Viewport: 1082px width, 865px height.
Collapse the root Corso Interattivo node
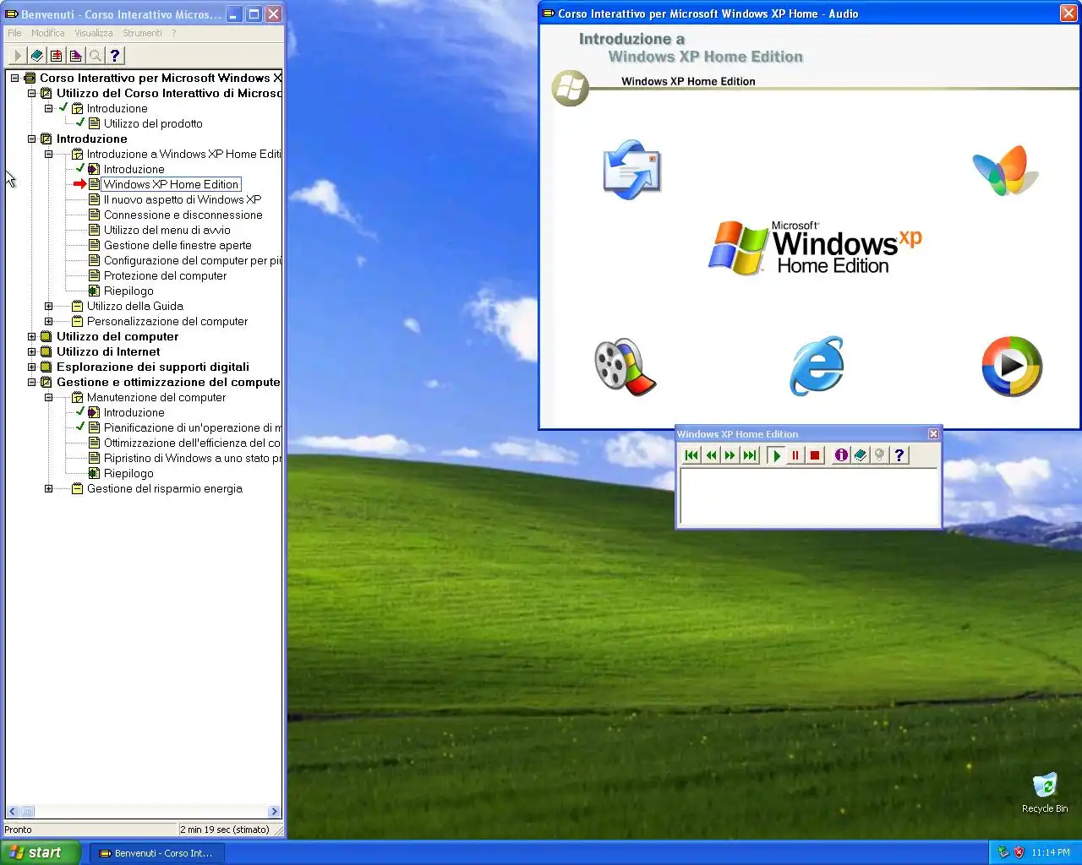(x=14, y=78)
